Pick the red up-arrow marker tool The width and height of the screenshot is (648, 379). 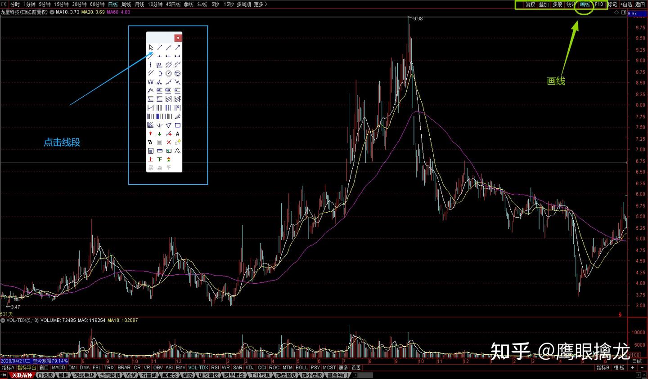pos(151,134)
